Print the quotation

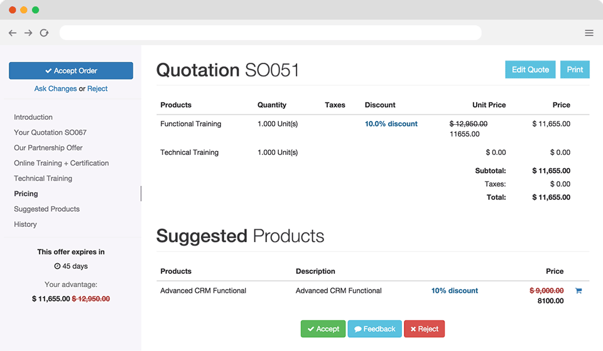575,70
